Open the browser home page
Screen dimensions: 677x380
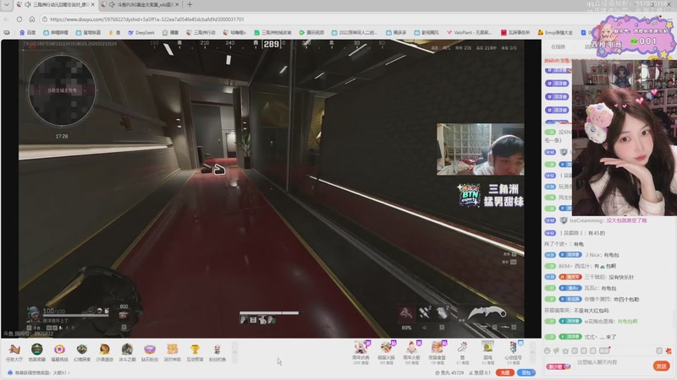tap(32, 19)
